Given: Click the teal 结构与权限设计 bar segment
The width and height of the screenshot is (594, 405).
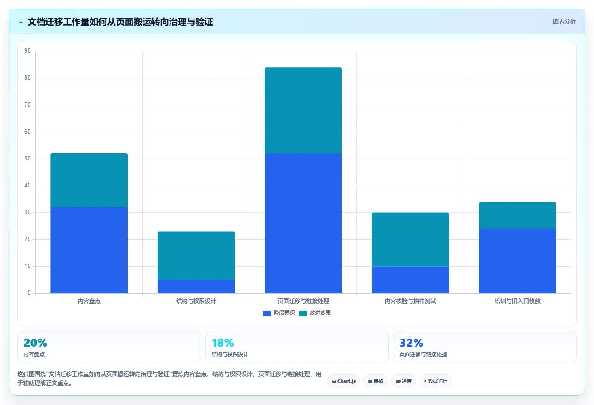Looking at the screenshot, I should [196, 256].
